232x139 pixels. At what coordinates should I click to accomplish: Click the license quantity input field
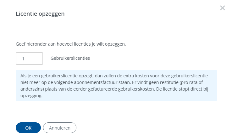click(29, 58)
